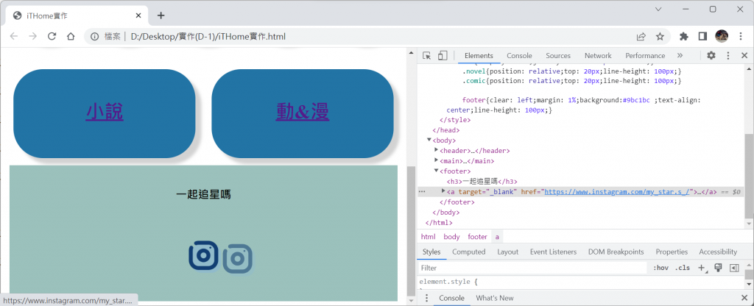This screenshot has height=306, width=754.
Task: Switch to the Network tab
Action: pyautogui.click(x=598, y=56)
